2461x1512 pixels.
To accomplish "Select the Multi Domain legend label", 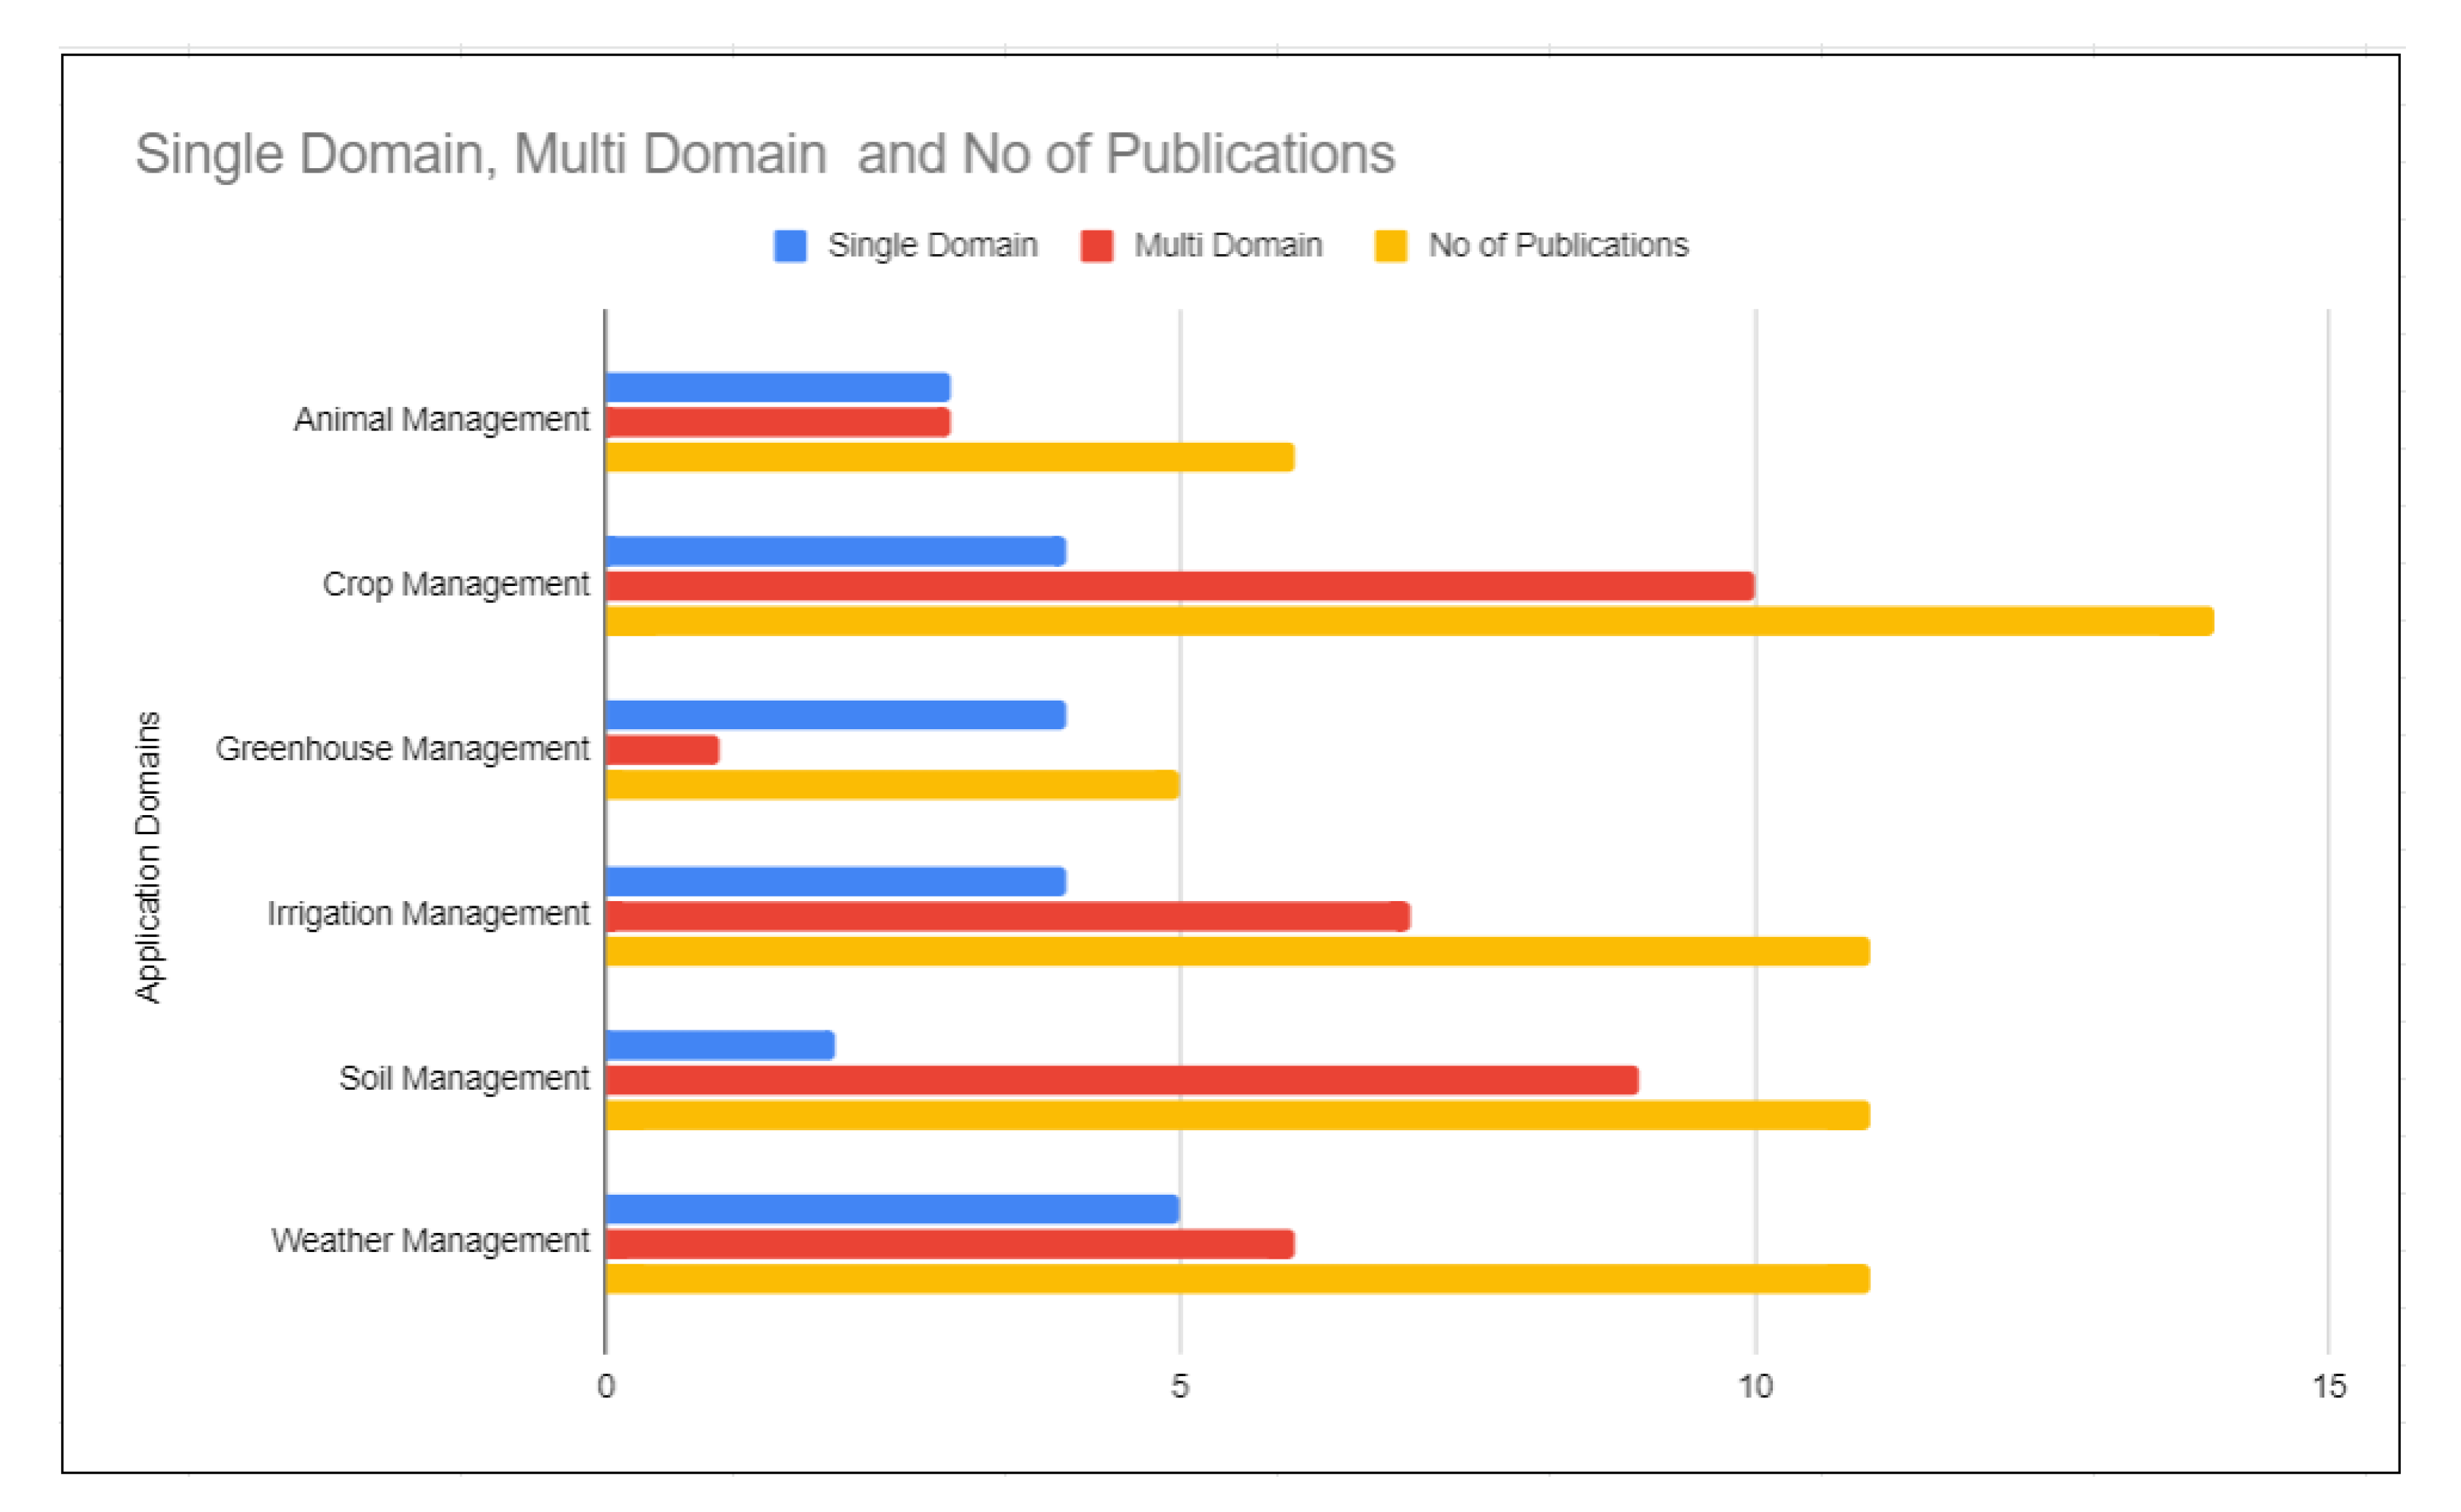I will click(x=1227, y=246).
